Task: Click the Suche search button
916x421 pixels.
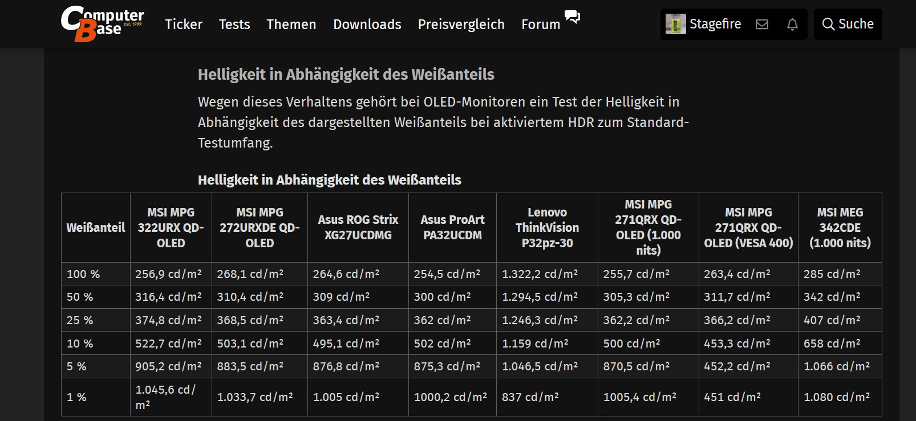Action: (x=848, y=24)
